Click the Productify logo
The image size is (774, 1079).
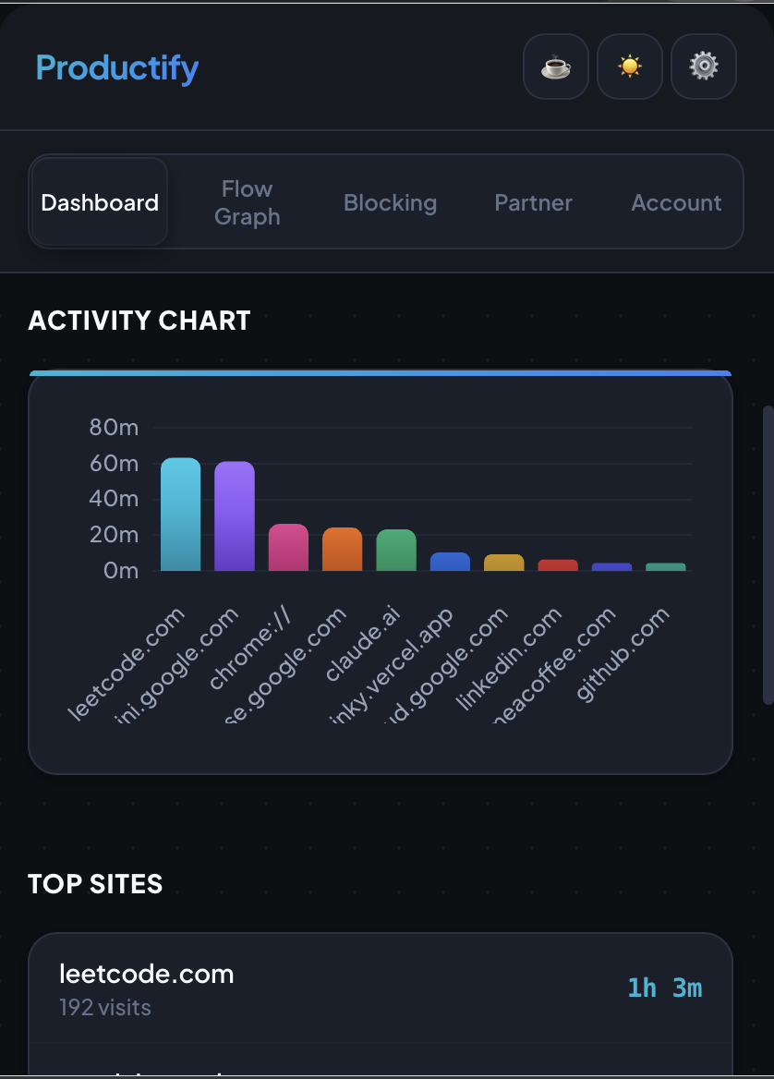(116, 67)
